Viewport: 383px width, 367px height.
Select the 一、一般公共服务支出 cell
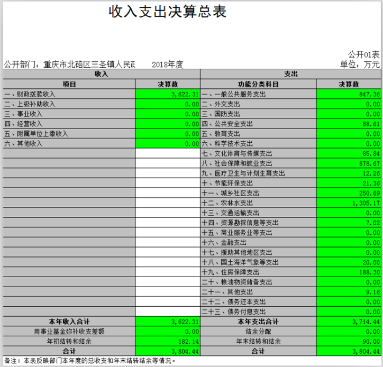(258, 94)
